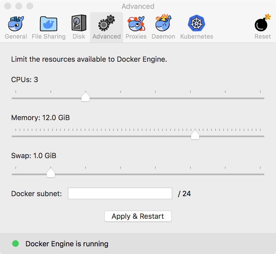Click the 'CPUs: 3' label

click(x=25, y=80)
